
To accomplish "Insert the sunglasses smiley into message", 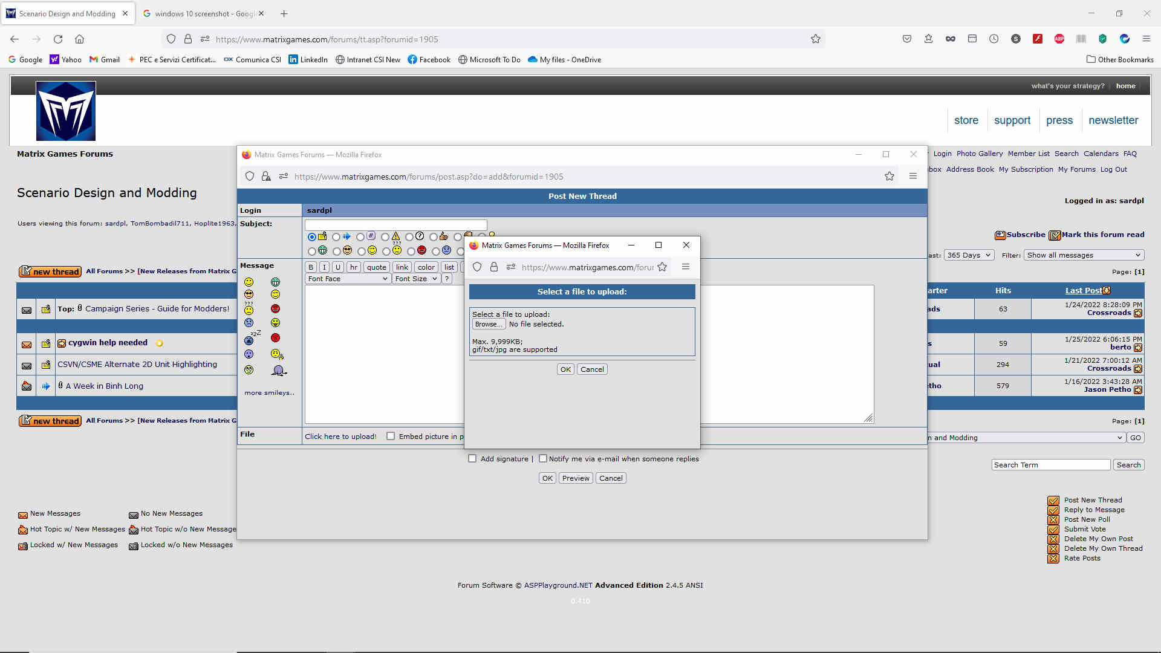I will tap(249, 294).
